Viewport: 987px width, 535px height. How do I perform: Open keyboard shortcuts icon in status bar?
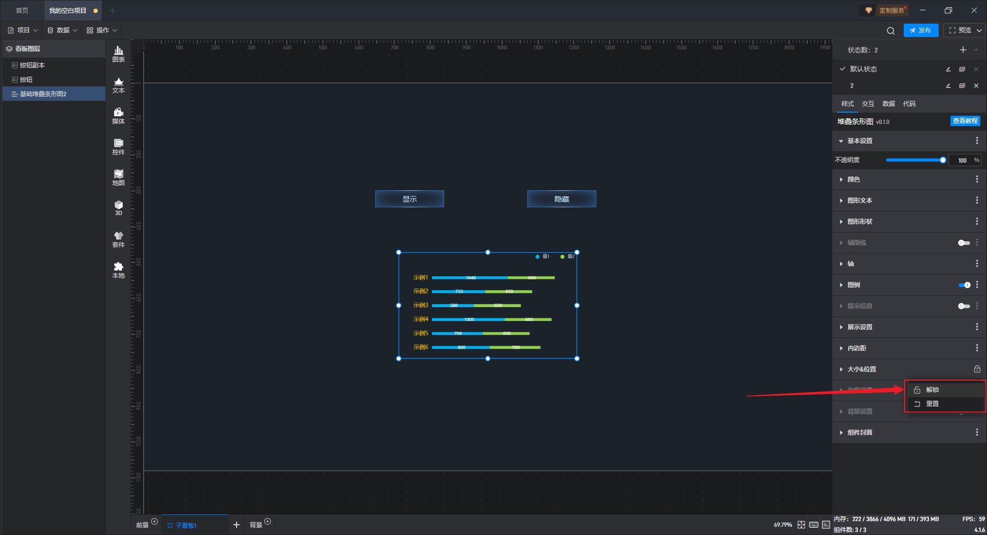[813, 525]
